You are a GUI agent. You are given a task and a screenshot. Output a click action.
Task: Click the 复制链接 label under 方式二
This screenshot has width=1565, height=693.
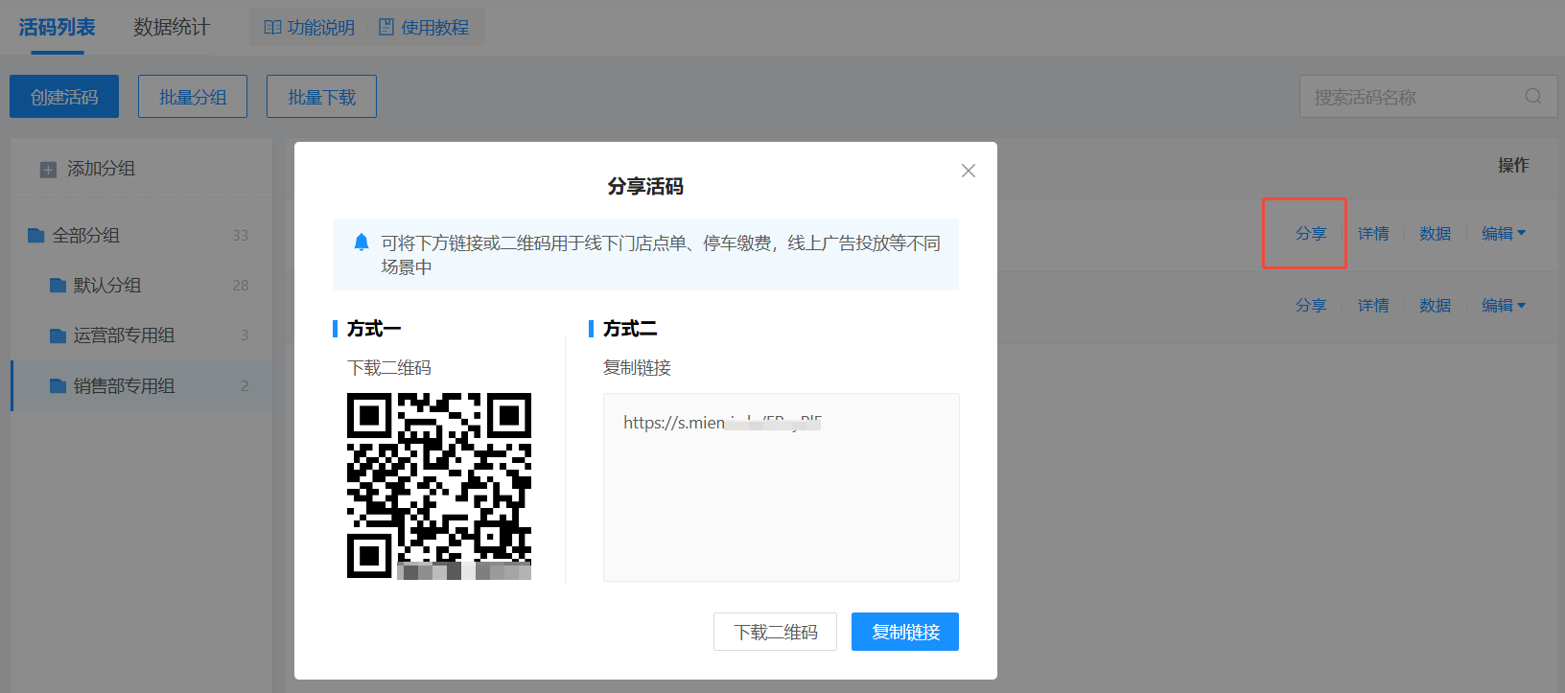pyautogui.click(x=637, y=368)
